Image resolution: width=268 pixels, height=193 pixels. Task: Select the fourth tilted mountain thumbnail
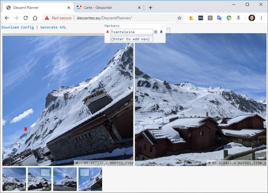(90, 179)
